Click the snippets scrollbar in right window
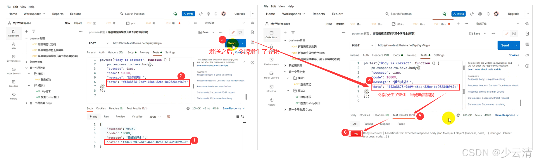533x162 pixels. click(x=520, y=103)
